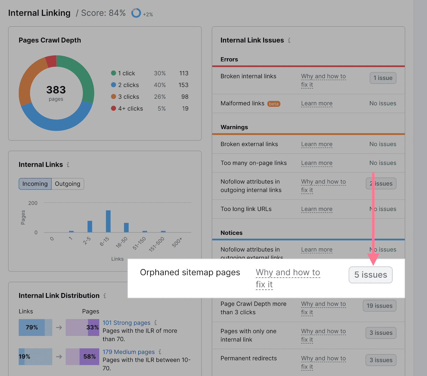427x376 pixels.
Task: View 1 issue for Broken internal links
Action: pos(383,78)
